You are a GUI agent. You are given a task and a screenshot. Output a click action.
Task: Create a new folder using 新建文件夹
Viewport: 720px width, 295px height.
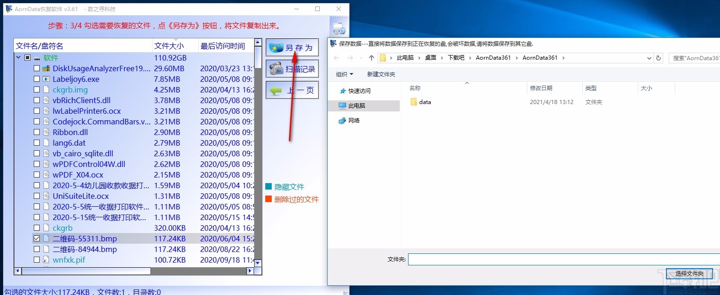coord(381,74)
